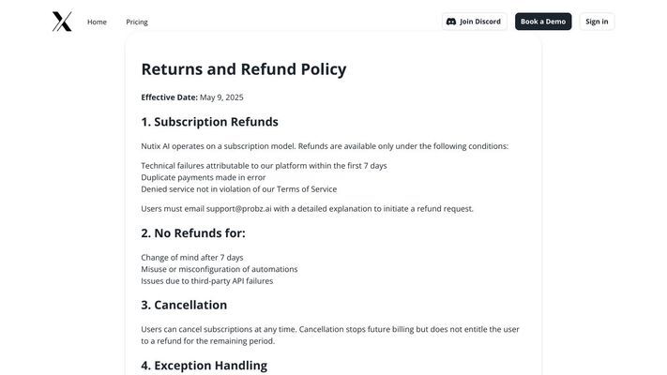Click the Effective Date label
The width and height of the screenshot is (667, 375).
coord(169,97)
